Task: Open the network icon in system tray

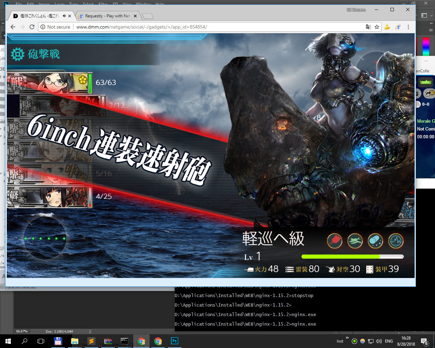Action: pos(371,341)
